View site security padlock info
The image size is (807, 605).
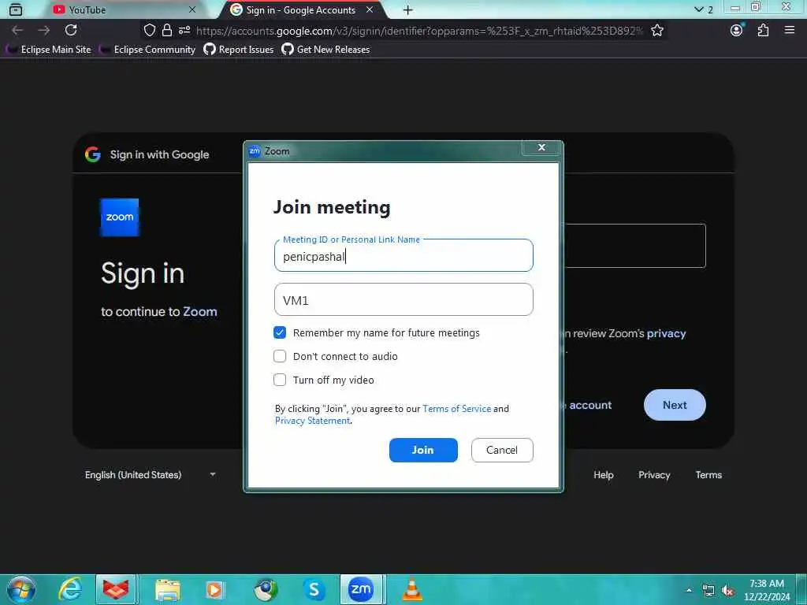point(167,31)
